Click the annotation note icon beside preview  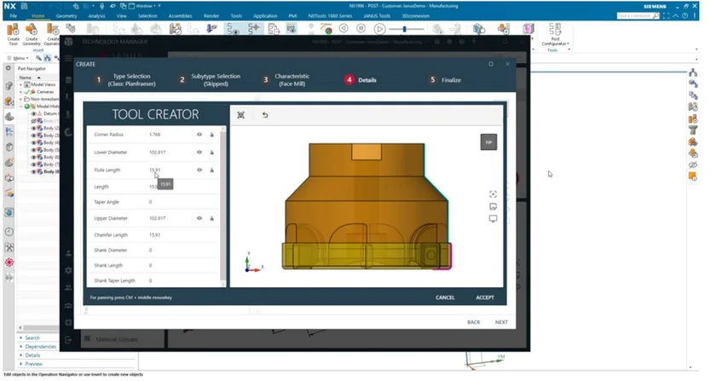tap(493, 206)
